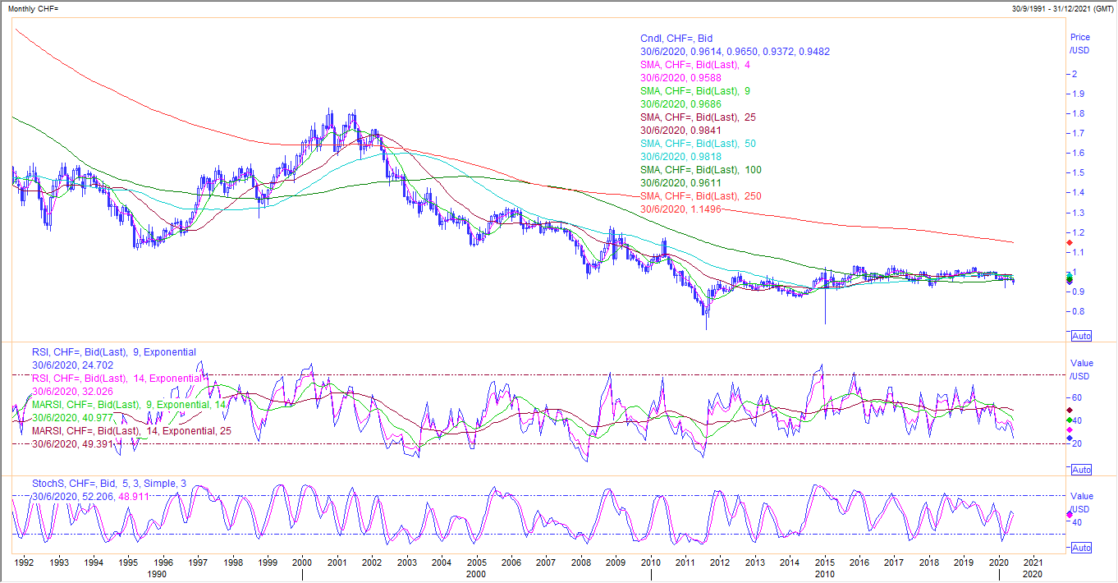The height and width of the screenshot is (583, 1118).
Task: Click the dark red MARSI marker on RSI axis
Action: click(1068, 409)
